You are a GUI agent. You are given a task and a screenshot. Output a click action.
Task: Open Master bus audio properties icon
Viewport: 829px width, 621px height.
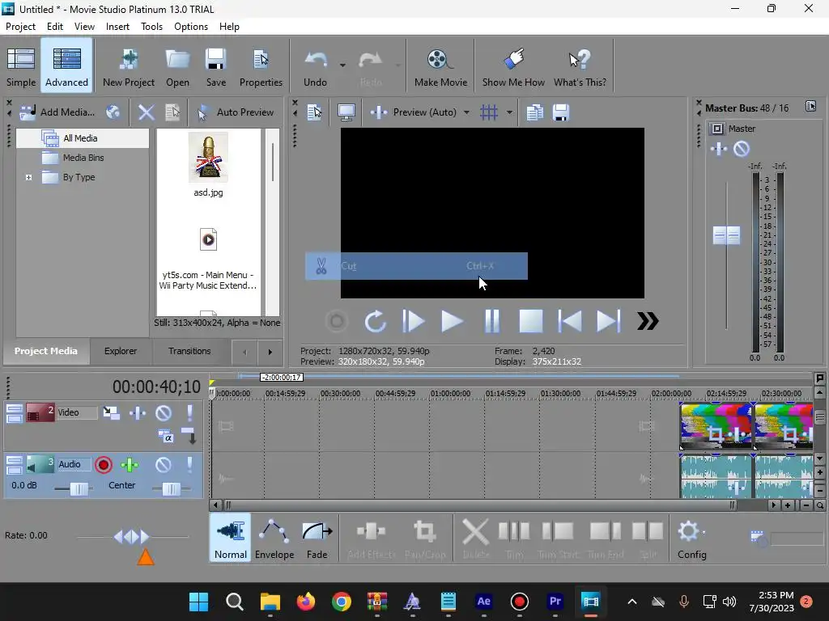tap(810, 107)
